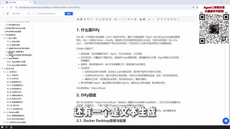The image size is (230, 129).
Task: Jump to outline item 6.1.10
Action: click(13, 105)
